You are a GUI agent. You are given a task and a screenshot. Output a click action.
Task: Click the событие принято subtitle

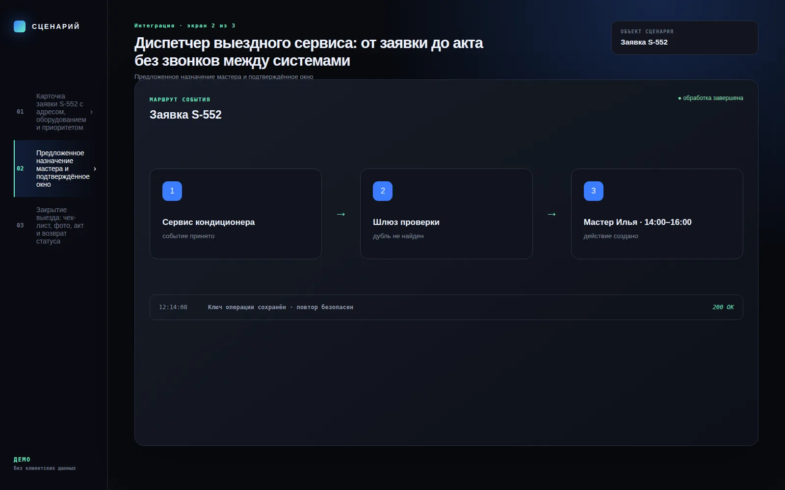coord(188,236)
